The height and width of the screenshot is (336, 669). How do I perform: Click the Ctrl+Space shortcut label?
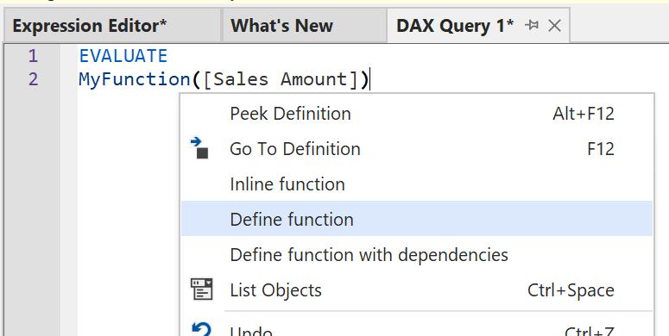click(x=571, y=290)
